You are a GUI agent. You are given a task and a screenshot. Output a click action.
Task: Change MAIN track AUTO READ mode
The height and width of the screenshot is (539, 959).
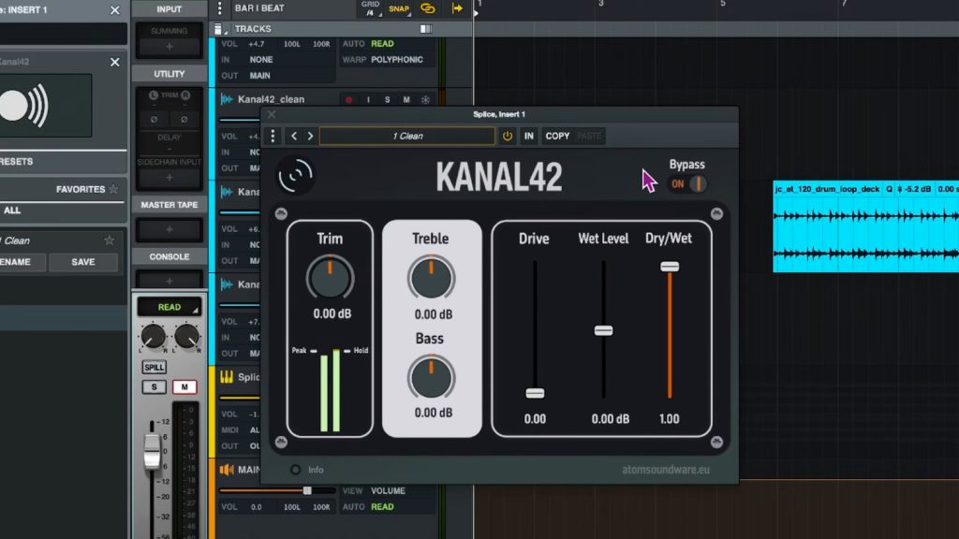click(382, 506)
